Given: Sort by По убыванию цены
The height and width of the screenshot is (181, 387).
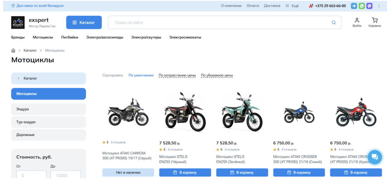Looking at the screenshot, I should pyautogui.click(x=217, y=75).
